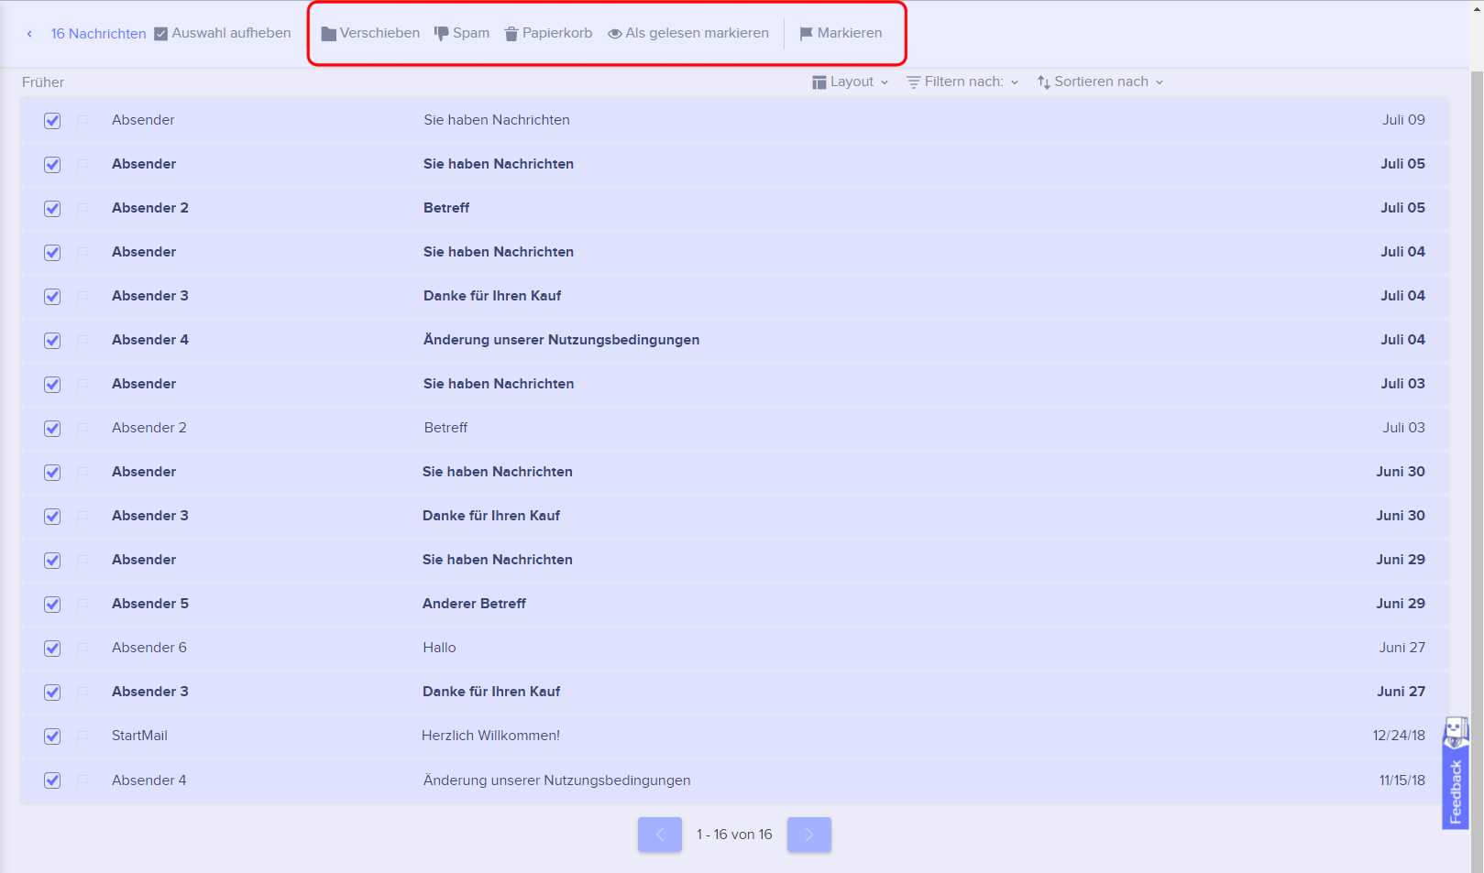Click the back arrow beside 16 Nachrichten

click(x=29, y=34)
